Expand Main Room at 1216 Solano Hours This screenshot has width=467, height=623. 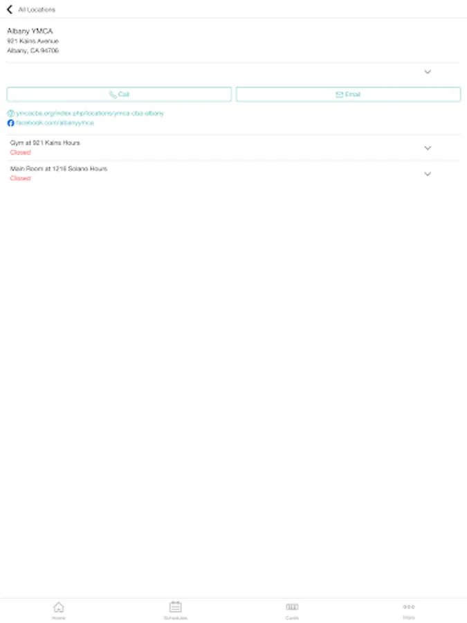428,174
